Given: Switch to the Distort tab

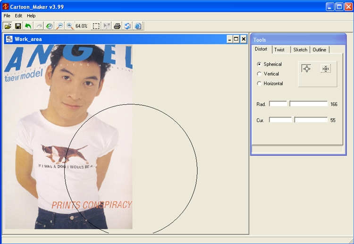Looking at the screenshot, I should pos(261,49).
